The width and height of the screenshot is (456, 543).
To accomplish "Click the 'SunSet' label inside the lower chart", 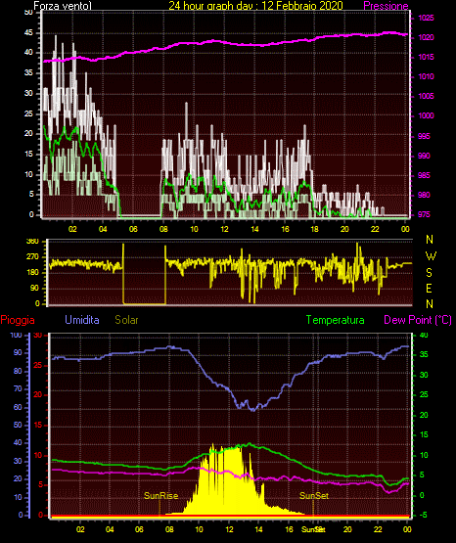I will 314,496.
